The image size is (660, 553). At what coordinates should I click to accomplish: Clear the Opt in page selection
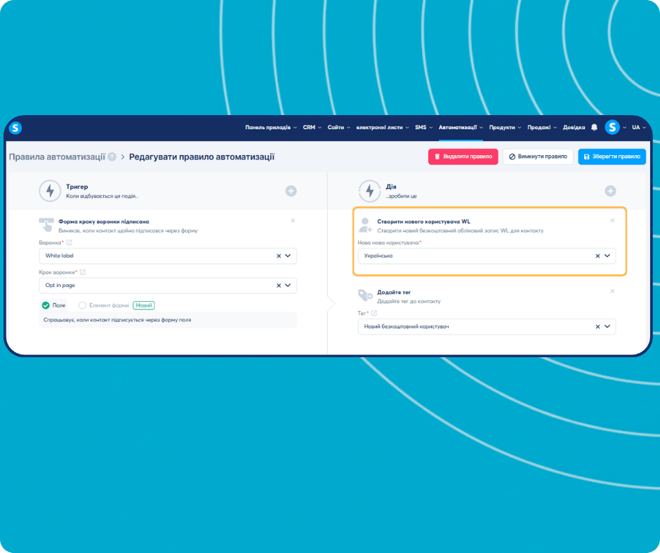click(x=279, y=286)
